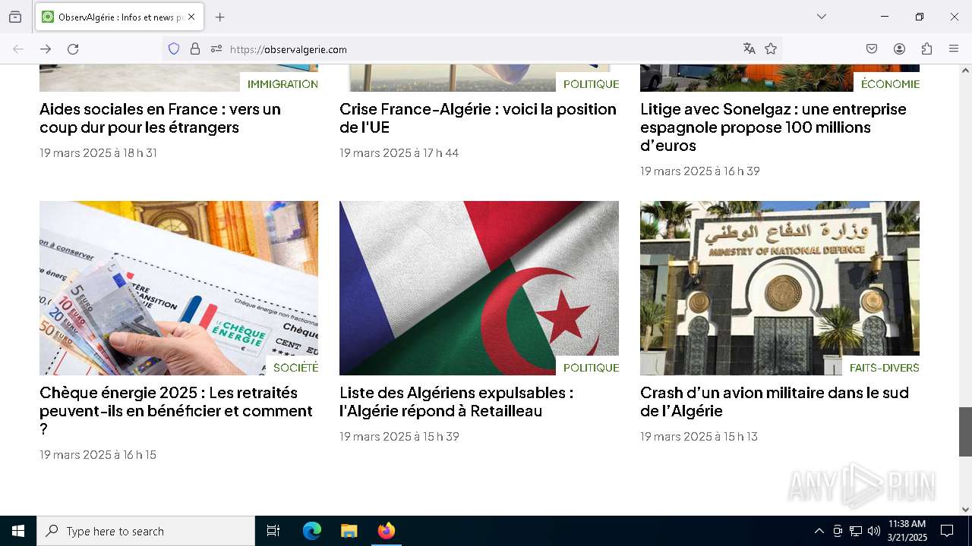Open Firefox application hamburger menu
Viewport: 972px width, 546px height.
point(954,49)
